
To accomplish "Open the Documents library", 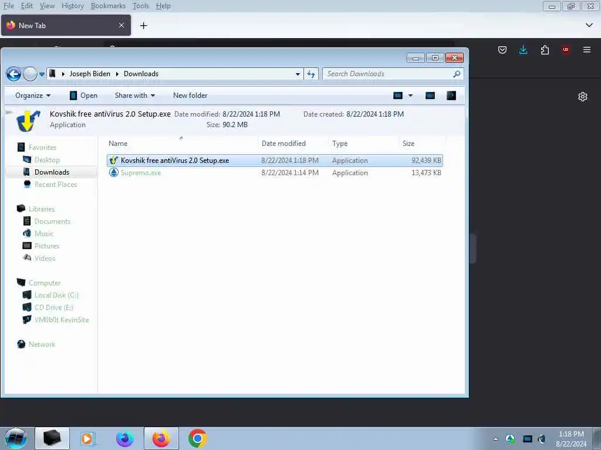I will [52, 221].
